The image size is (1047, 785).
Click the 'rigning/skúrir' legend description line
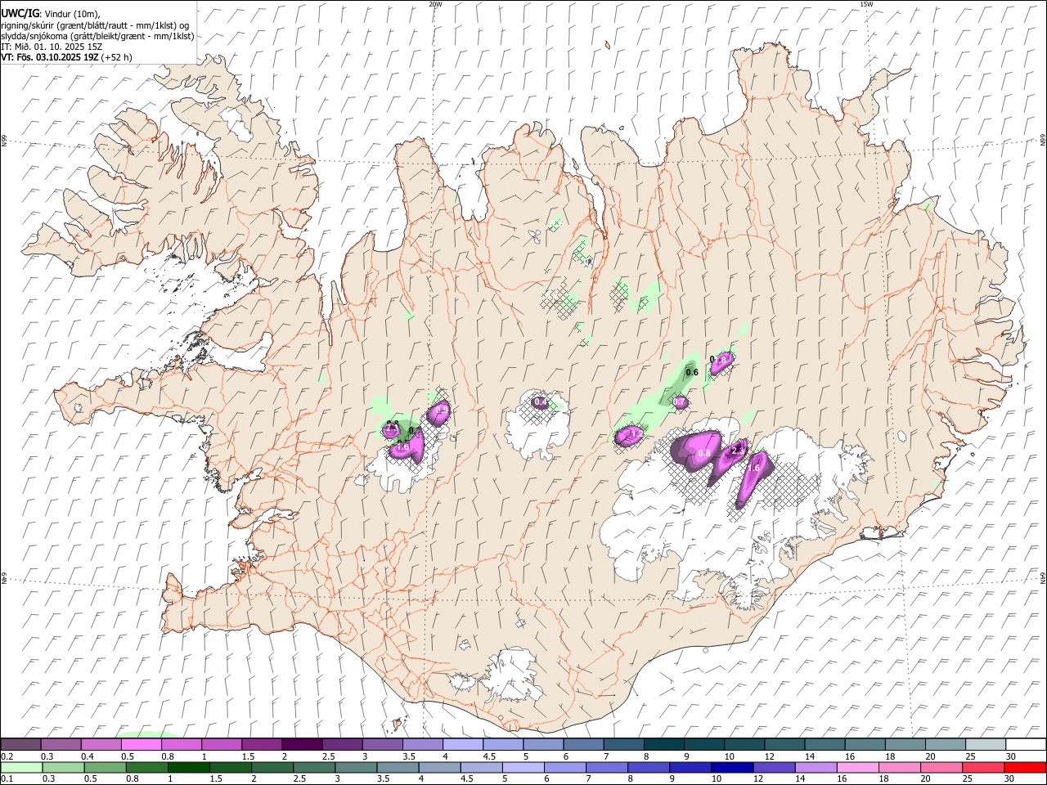[95, 25]
